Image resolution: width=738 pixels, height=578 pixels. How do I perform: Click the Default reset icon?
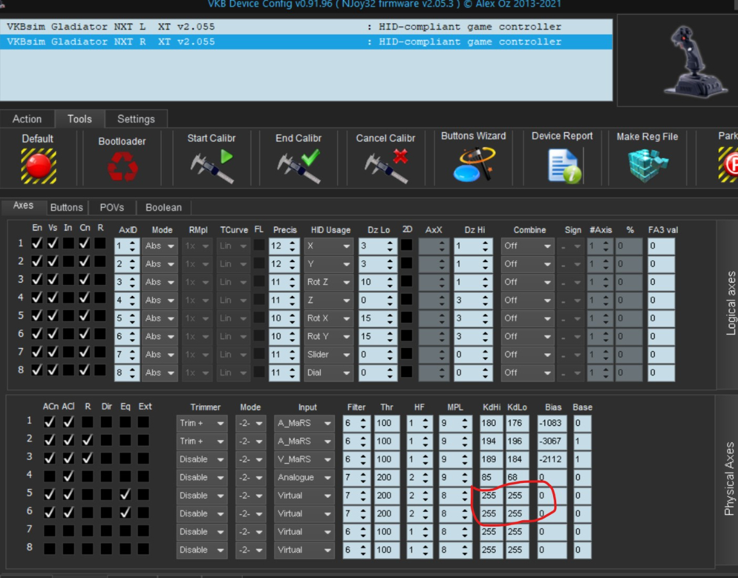click(38, 166)
